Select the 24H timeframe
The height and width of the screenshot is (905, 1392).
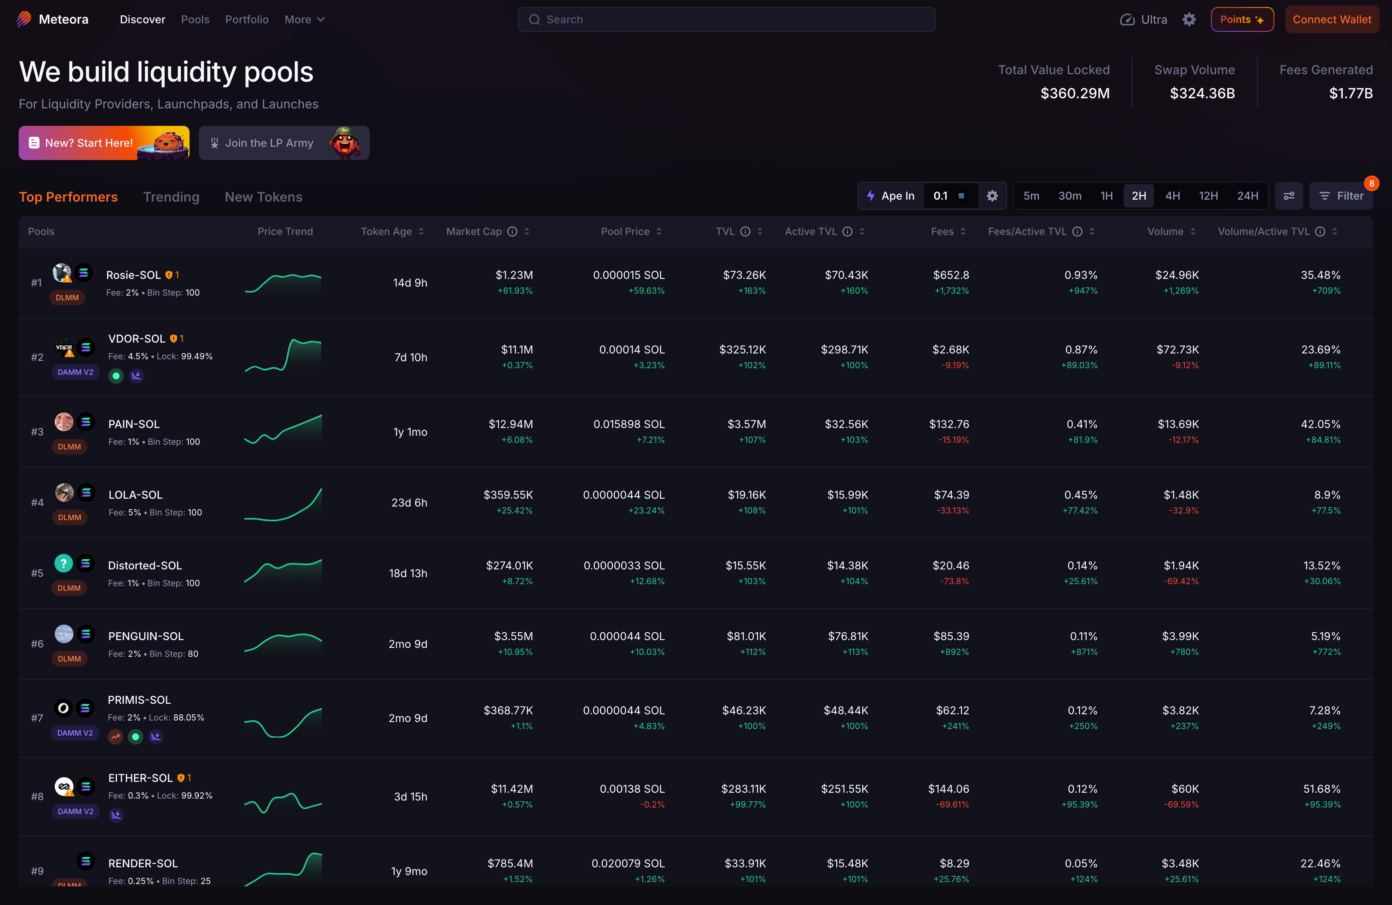tap(1247, 196)
